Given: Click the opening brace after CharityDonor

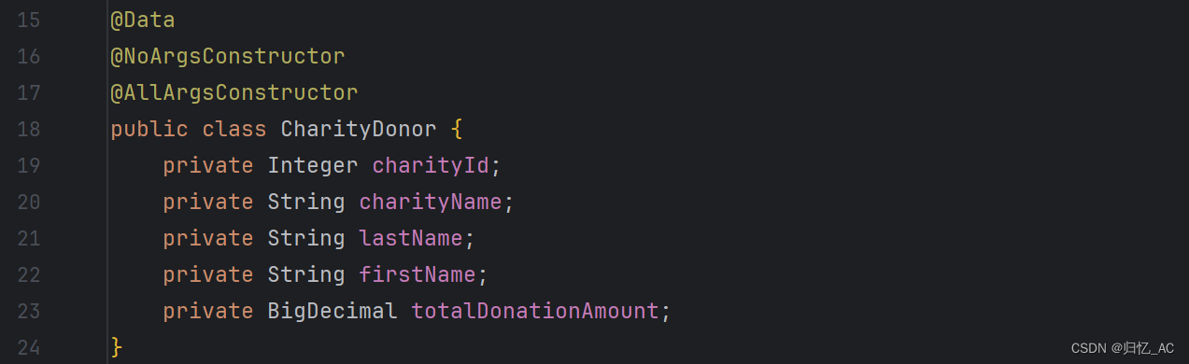Looking at the screenshot, I should pyautogui.click(x=457, y=130).
